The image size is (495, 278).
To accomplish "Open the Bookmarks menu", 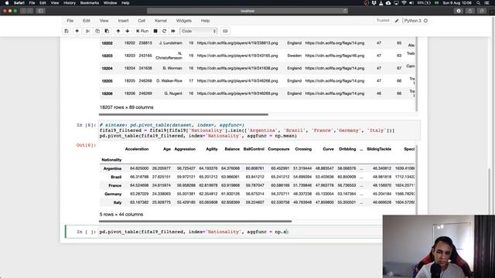I will (x=90, y=3).
